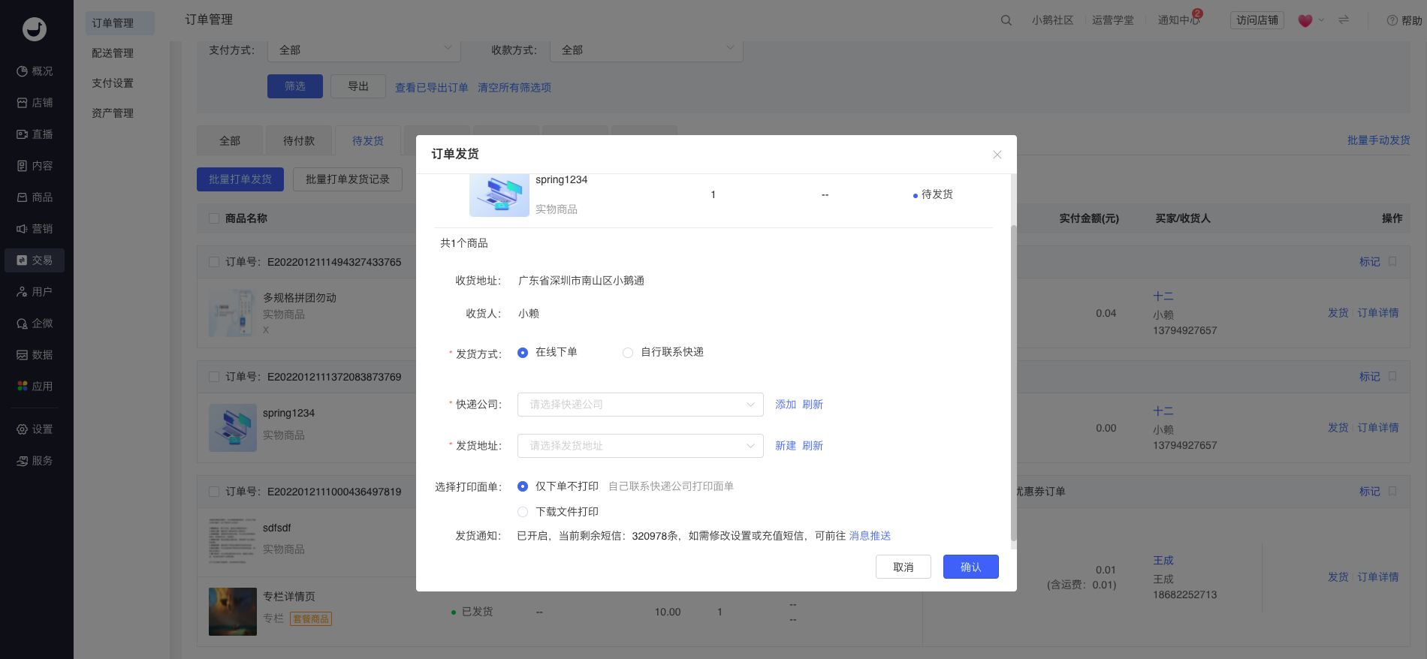Open the 消息推送 link

pos(870,536)
